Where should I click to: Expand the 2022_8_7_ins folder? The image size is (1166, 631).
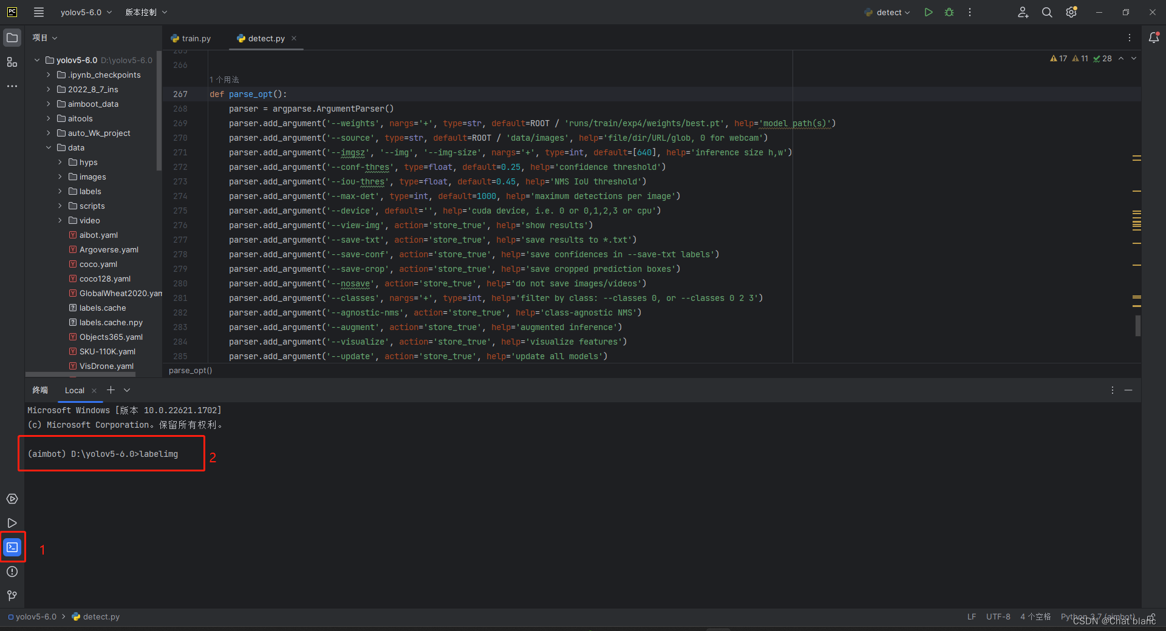(x=49, y=89)
